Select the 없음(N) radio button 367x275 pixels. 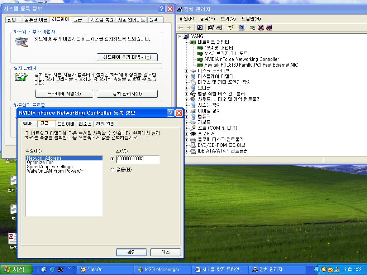pos(113,170)
